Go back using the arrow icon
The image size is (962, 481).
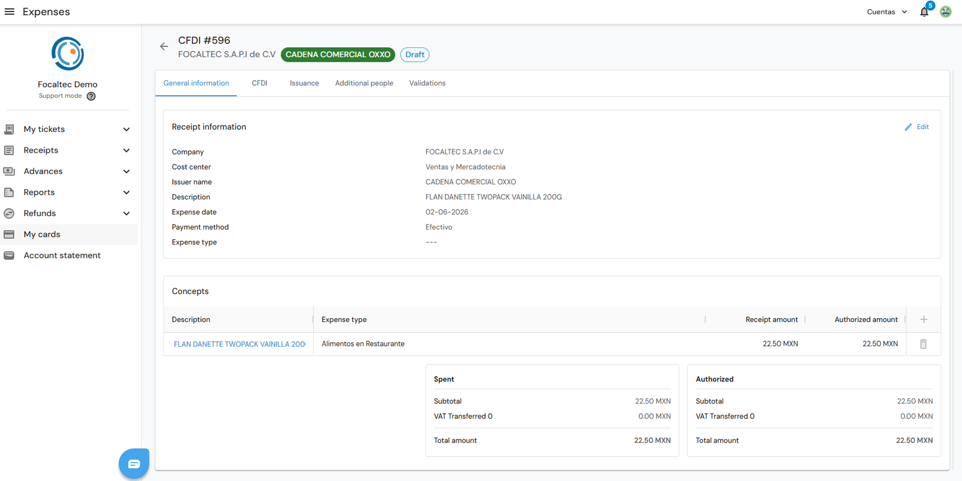pos(164,47)
